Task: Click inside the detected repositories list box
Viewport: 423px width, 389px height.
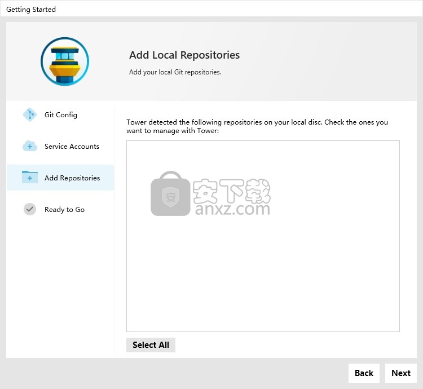Action: pos(263,236)
